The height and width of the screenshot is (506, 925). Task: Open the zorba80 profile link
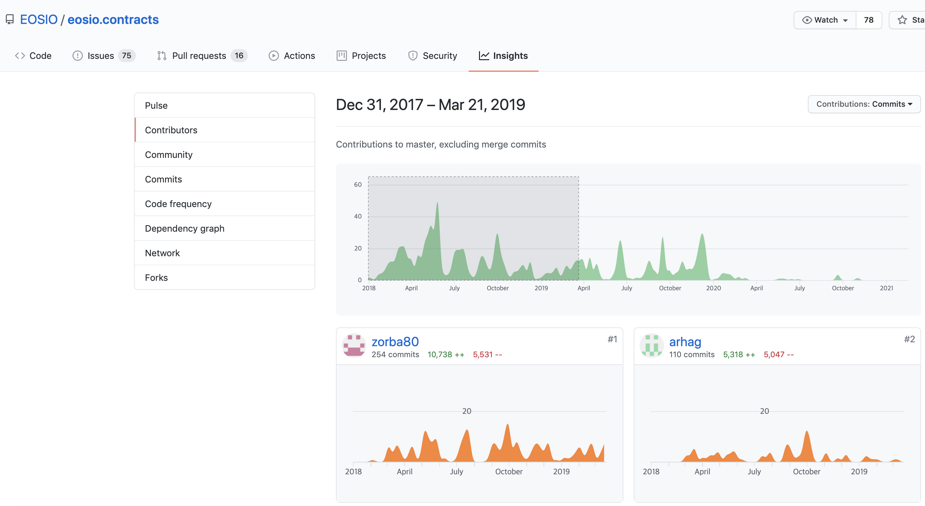pyautogui.click(x=395, y=342)
